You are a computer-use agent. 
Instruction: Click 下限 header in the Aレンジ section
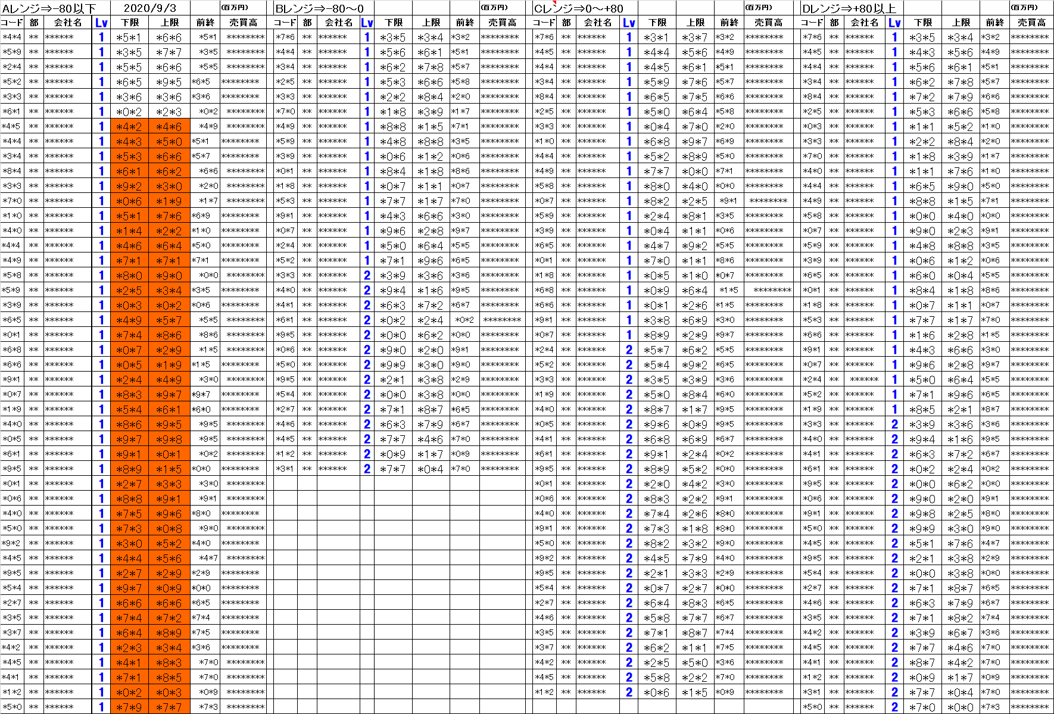pyautogui.click(x=130, y=23)
